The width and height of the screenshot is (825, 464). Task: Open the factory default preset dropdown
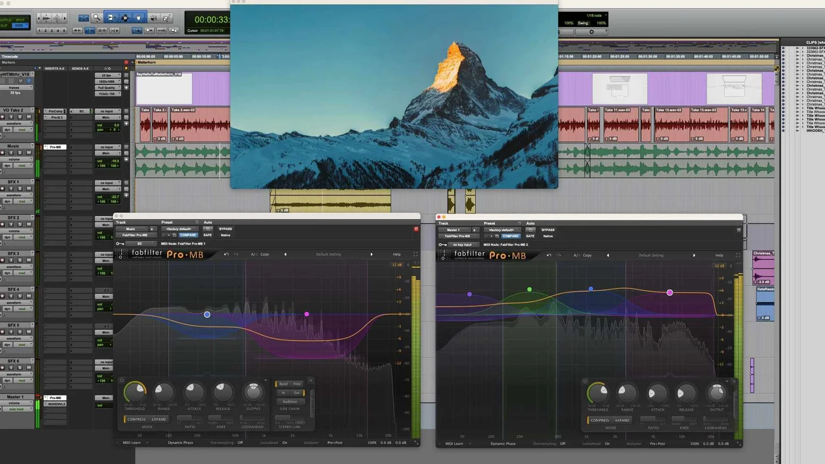pyautogui.click(x=179, y=229)
